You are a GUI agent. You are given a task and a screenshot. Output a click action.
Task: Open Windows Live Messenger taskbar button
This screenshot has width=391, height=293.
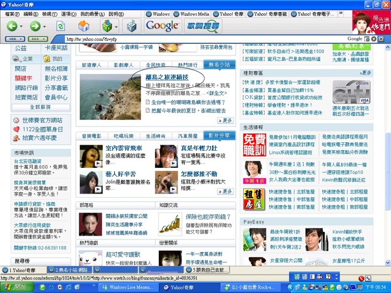click(x=128, y=288)
